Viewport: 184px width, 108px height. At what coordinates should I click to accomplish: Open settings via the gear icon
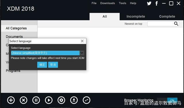61,100
